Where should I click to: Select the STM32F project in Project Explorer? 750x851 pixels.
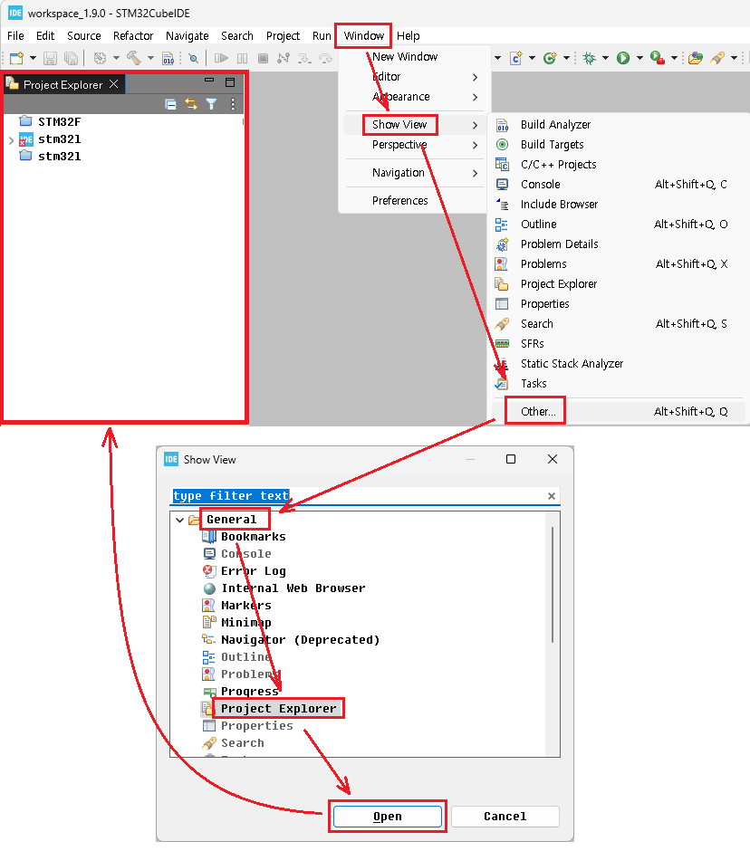[59, 122]
